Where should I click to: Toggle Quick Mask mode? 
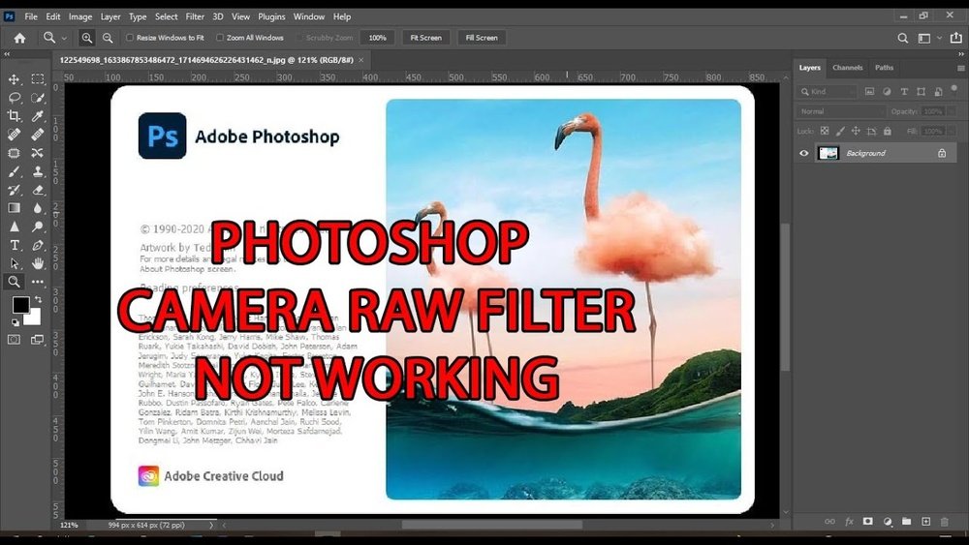14,340
